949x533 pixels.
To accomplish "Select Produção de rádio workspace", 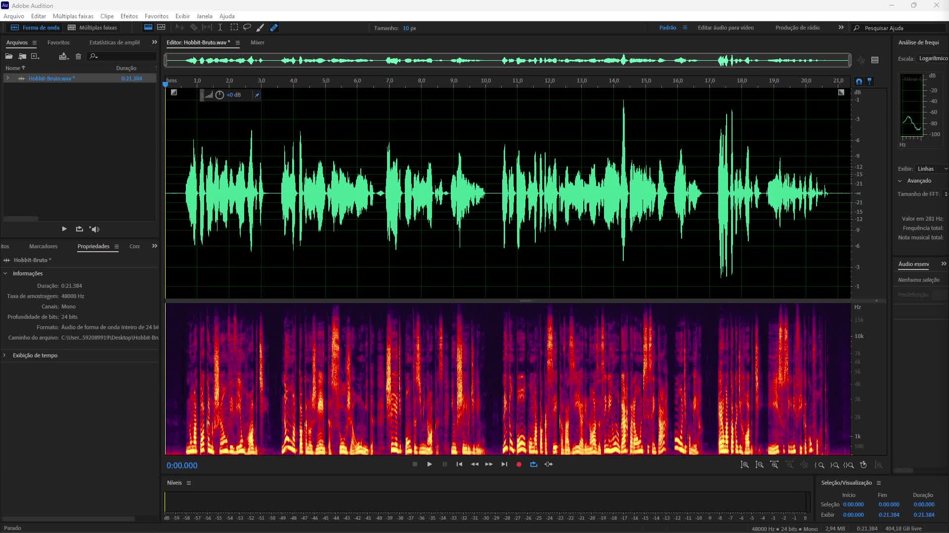I will (797, 28).
